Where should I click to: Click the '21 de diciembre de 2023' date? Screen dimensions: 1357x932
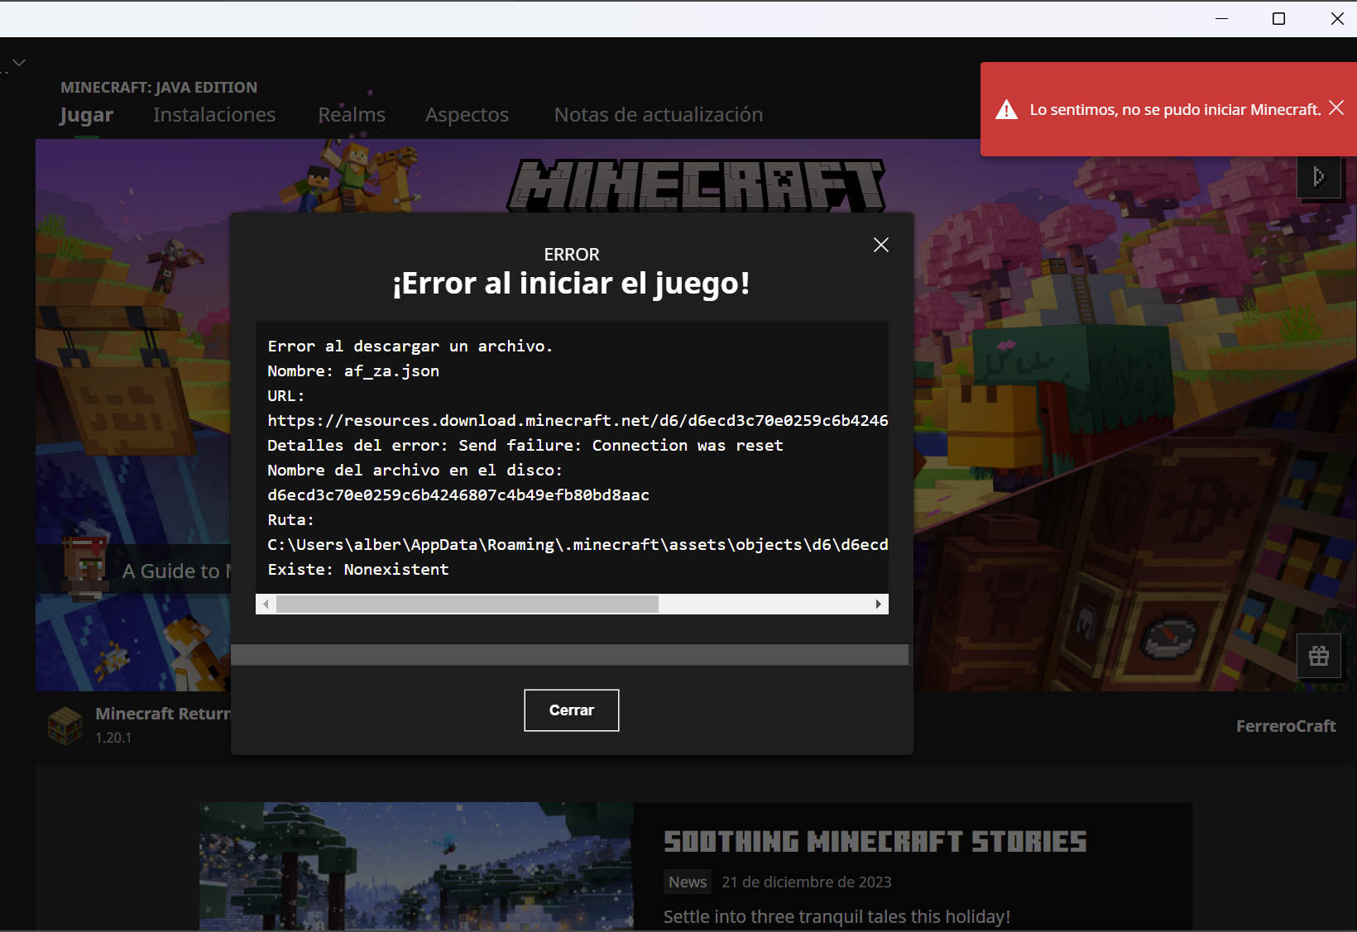coord(807,882)
